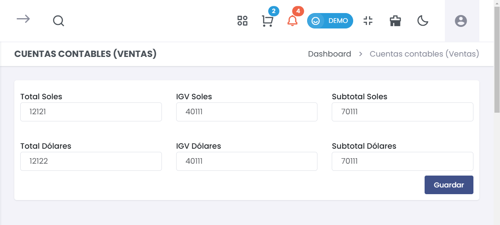Viewport: 500px width, 225px height.
Task: Select the Cuentas contables (Ventas) breadcrumb
Action: (x=425, y=54)
